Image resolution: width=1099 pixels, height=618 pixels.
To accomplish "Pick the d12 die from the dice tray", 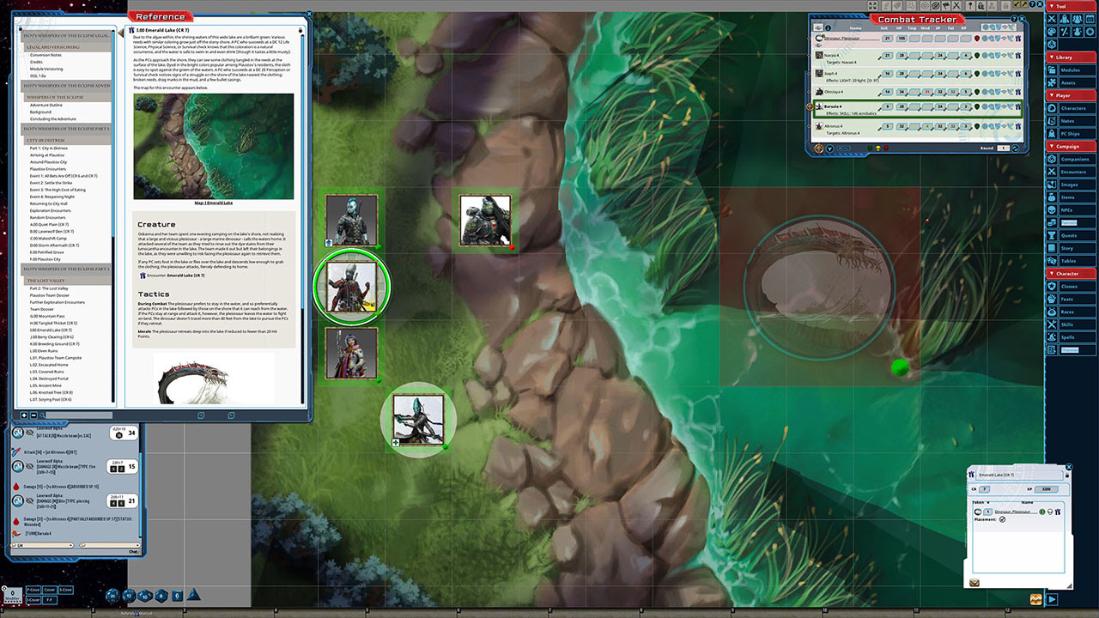I will [x=129, y=596].
